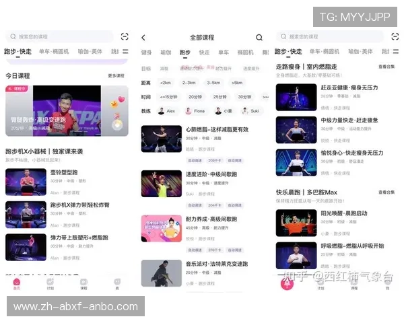
Task: Open 查看合集 for 快乐晨跑 section
Action: (x=386, y=192)
